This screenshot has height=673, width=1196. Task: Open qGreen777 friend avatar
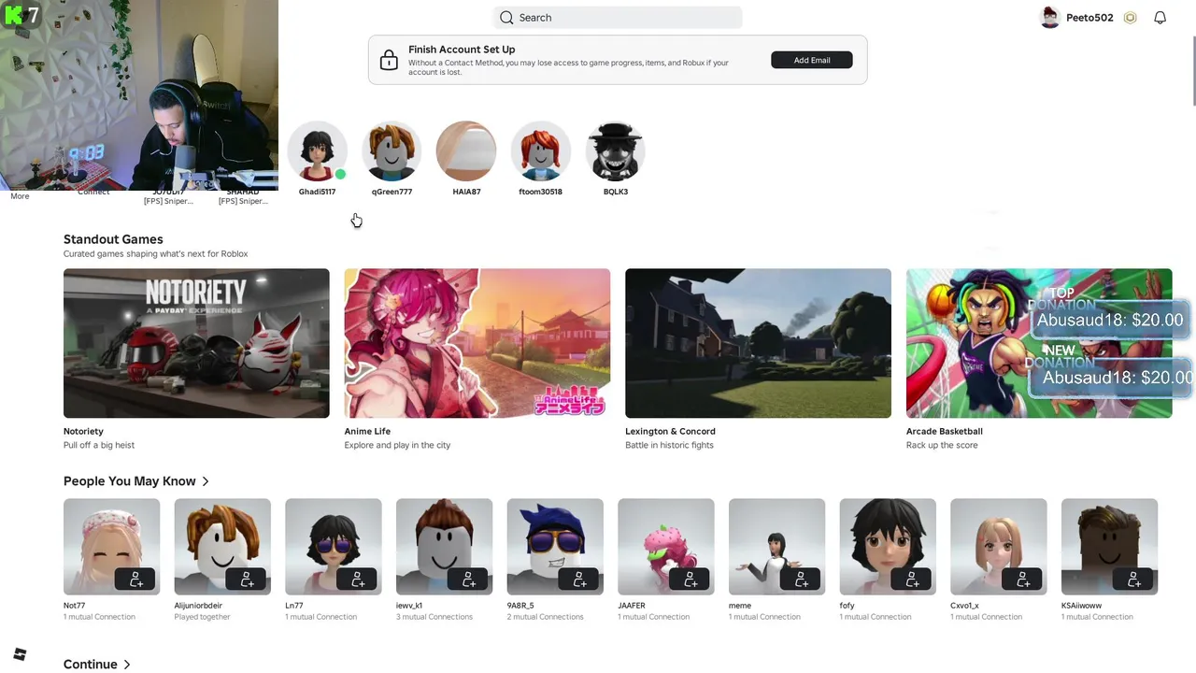click(x=392, y=150)
